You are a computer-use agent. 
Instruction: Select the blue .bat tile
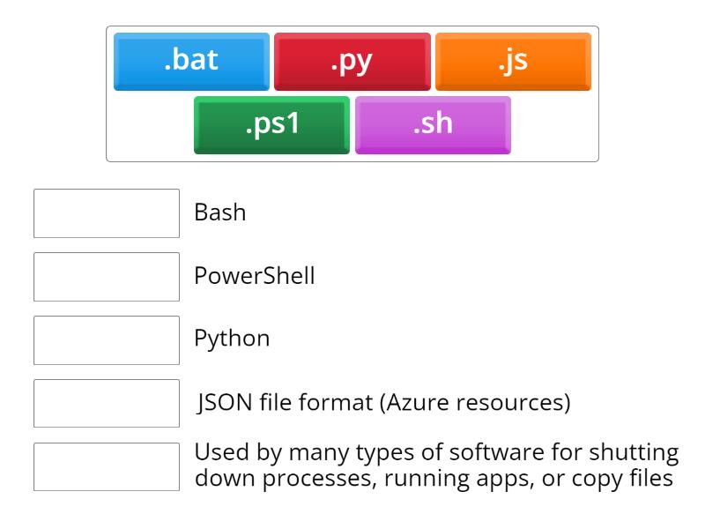(x=191, y=62)
